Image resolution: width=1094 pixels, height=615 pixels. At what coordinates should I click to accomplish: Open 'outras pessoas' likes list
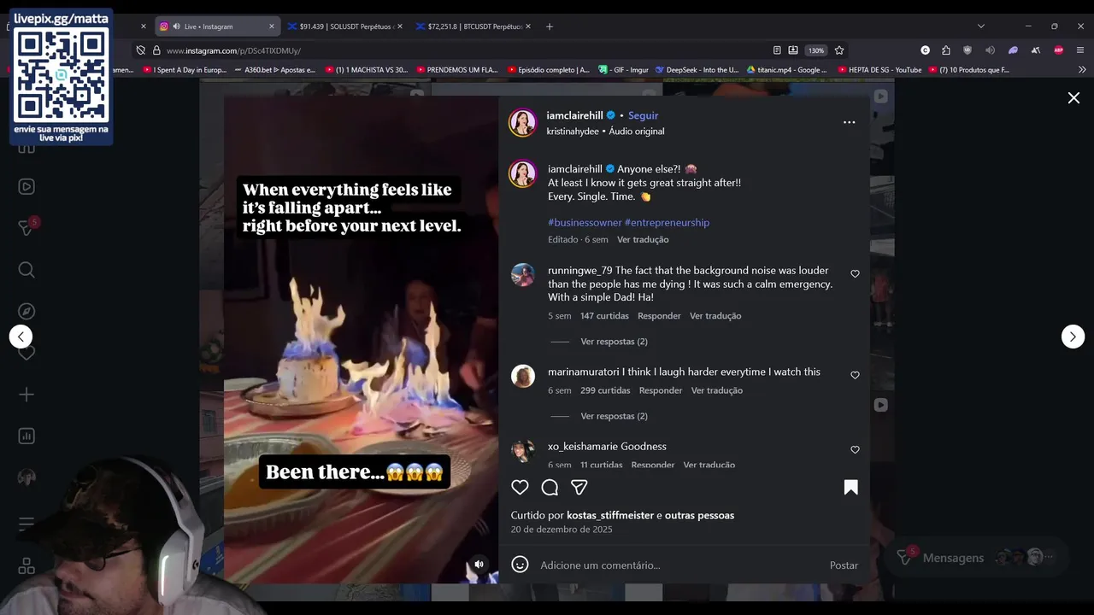coord(699,515)
